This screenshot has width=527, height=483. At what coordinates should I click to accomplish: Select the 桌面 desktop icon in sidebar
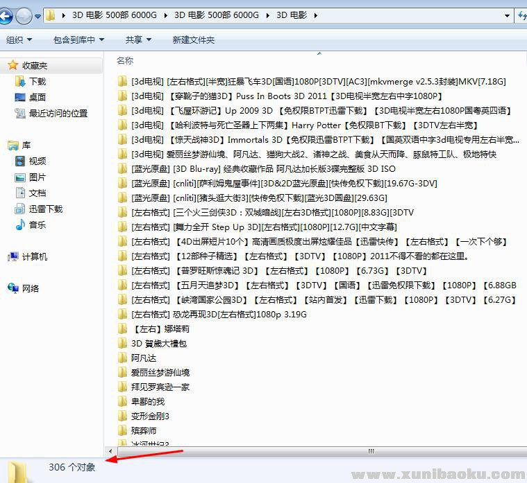[20, 98]
